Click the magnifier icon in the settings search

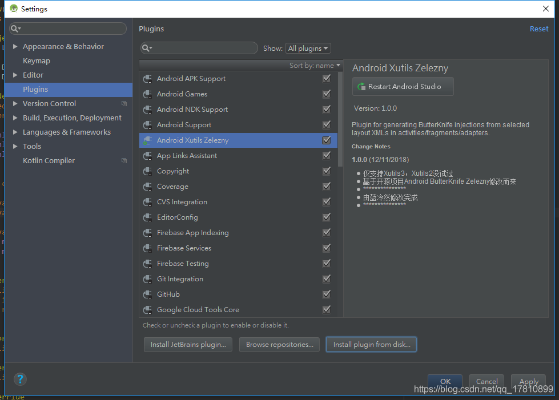click(15, 29)
